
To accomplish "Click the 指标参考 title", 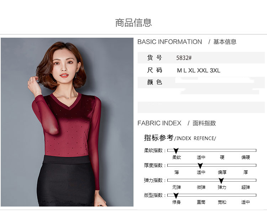I will tap(159, 138).
